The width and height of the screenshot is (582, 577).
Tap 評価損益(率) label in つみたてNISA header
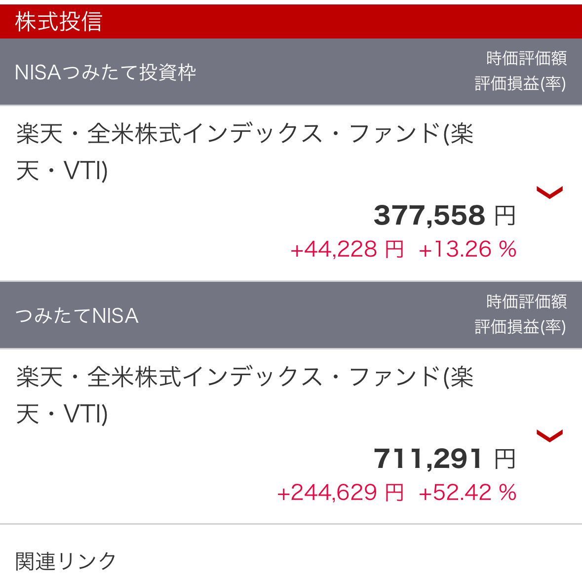[520, 327]
